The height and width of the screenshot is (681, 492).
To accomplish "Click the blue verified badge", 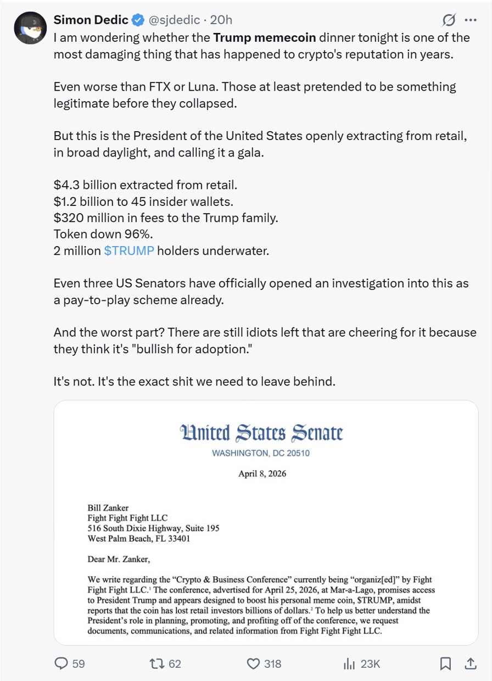I will click(138, 20).
